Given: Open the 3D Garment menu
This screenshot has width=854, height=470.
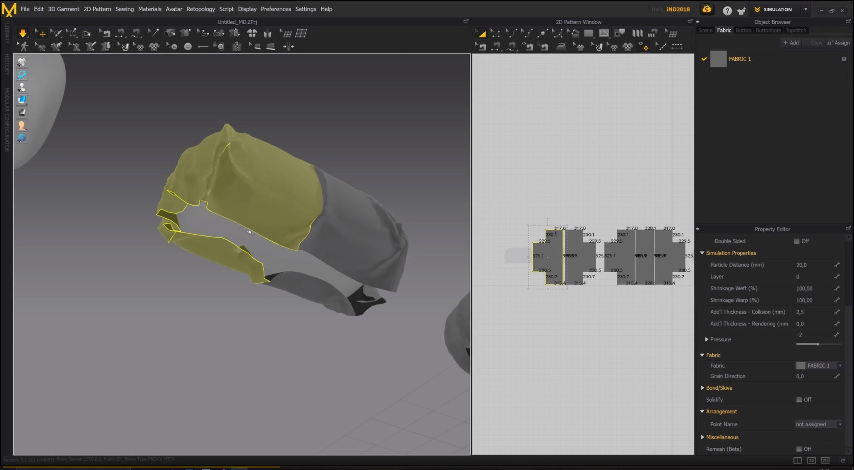Looking at the screenshot, I should [64, 9].
